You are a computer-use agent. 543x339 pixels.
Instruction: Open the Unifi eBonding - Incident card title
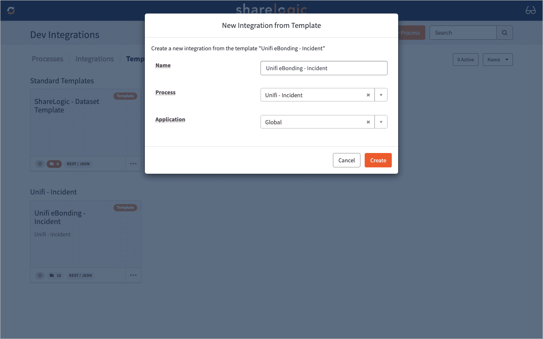pos(60,217)
